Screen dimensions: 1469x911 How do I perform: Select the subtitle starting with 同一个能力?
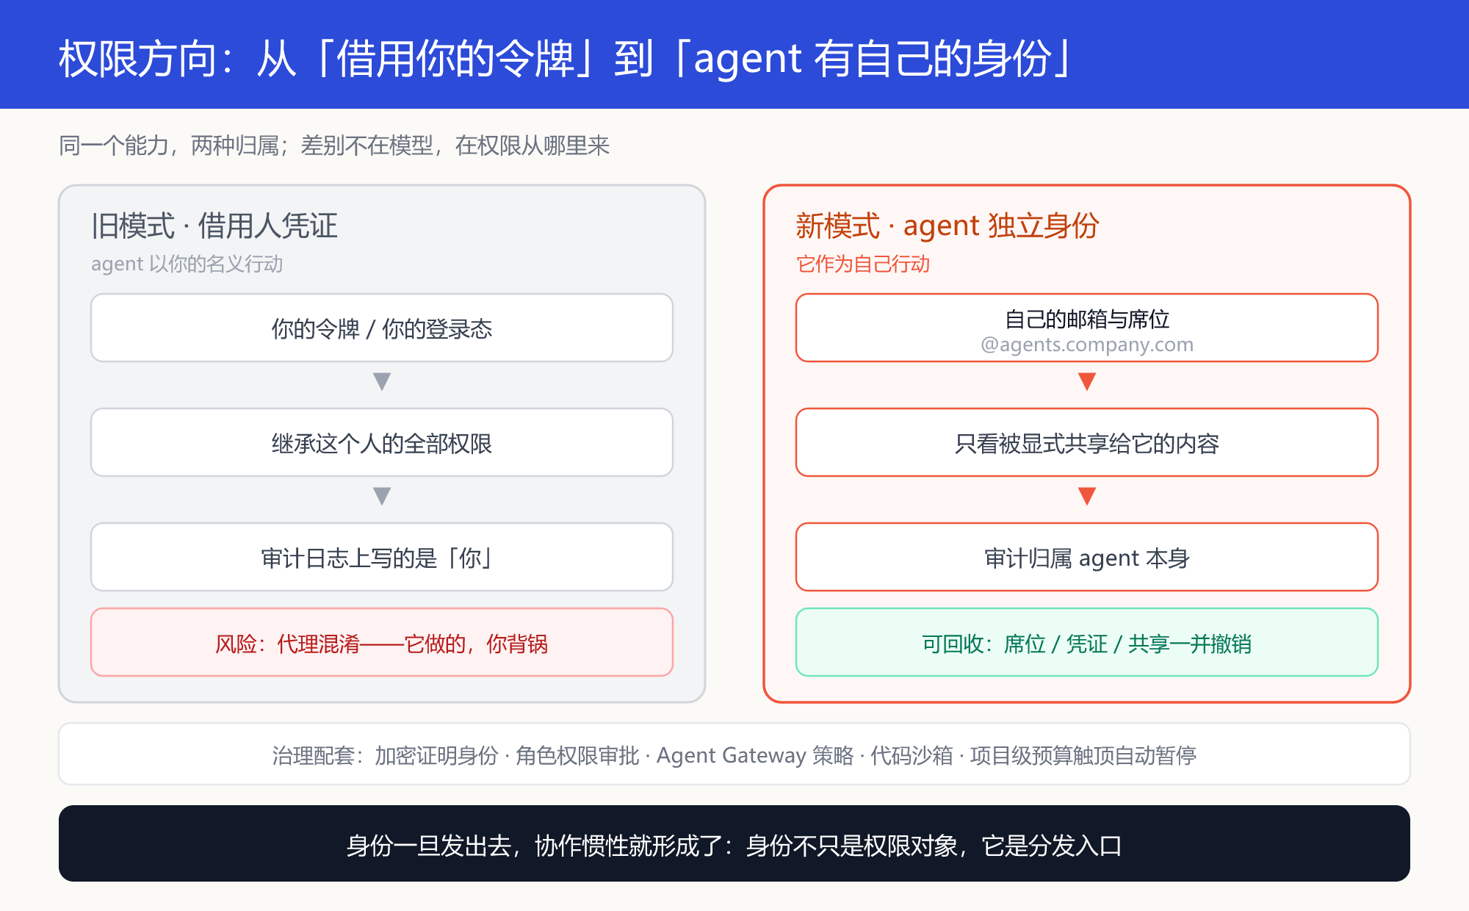tap(334, 145)
